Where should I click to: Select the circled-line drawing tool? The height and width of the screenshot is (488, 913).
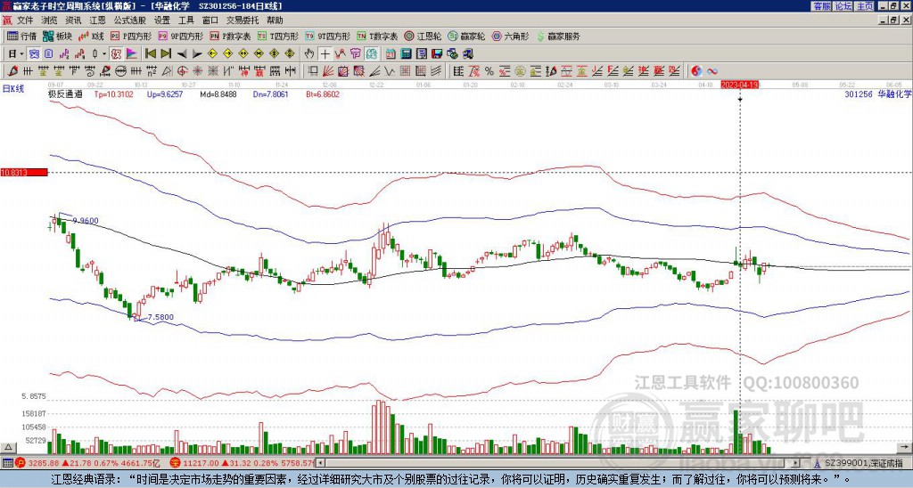120,71
